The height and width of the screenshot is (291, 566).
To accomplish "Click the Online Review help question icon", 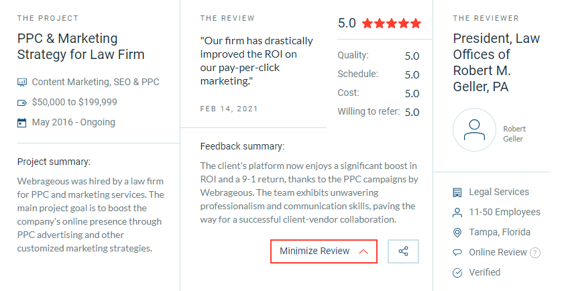I will (x=535, y=253).
